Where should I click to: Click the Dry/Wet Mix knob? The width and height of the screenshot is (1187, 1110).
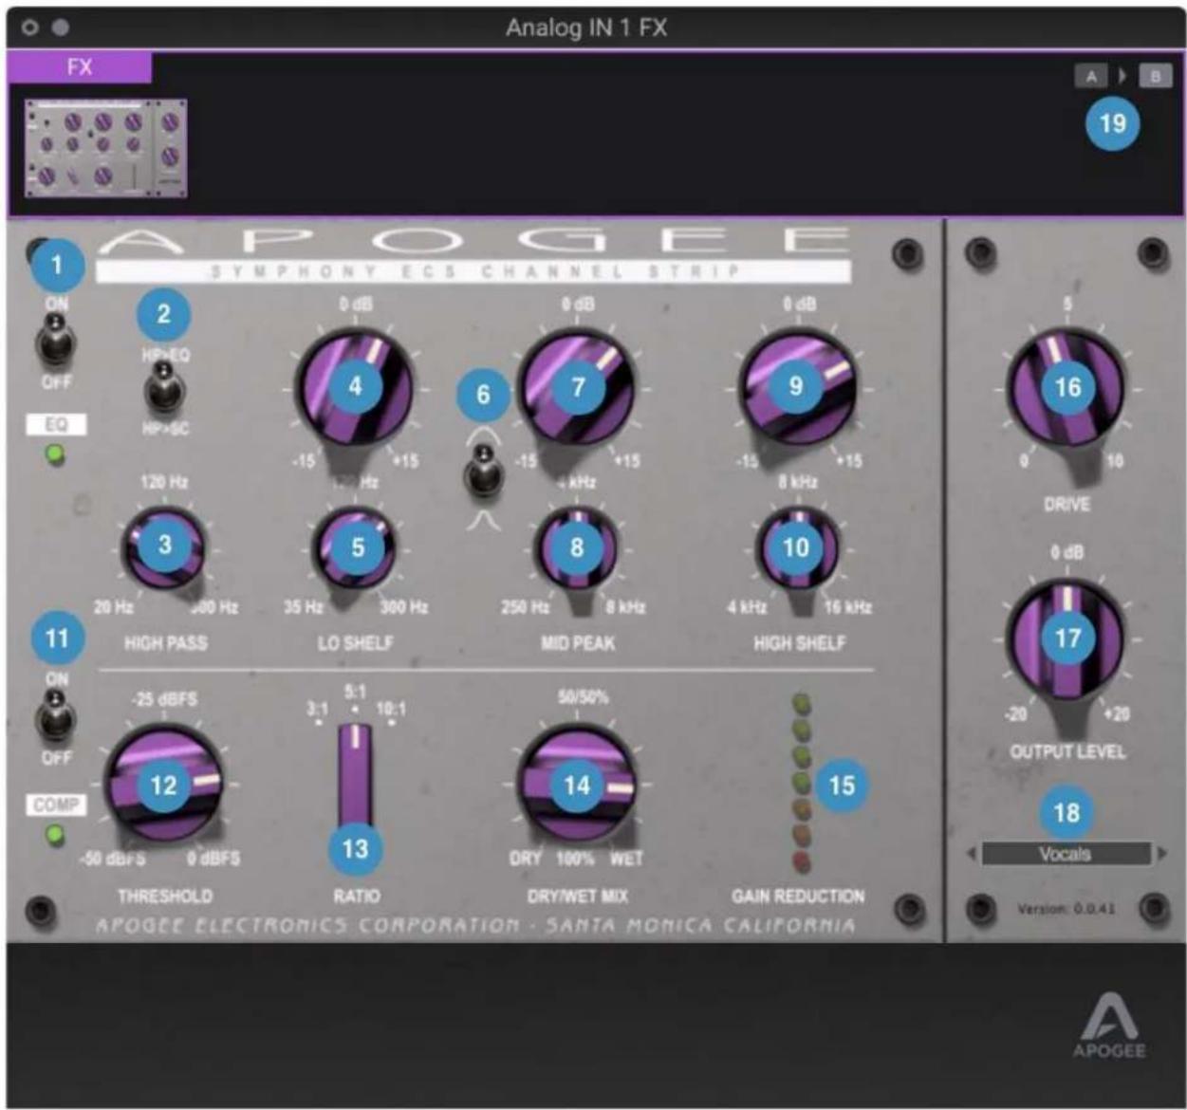pos(576,785)
